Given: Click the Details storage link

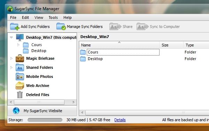Looking at the screenshot, I should 120,120.
